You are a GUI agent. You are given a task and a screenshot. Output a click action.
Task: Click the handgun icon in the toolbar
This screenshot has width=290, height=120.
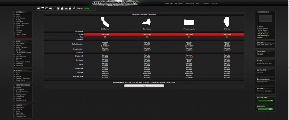click(x=47, y=8)
